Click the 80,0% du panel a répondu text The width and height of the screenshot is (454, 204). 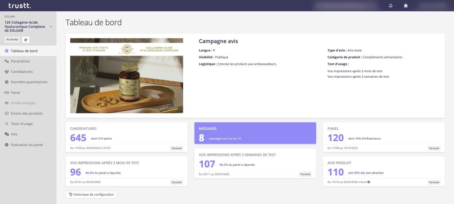(x=103, y=173)
